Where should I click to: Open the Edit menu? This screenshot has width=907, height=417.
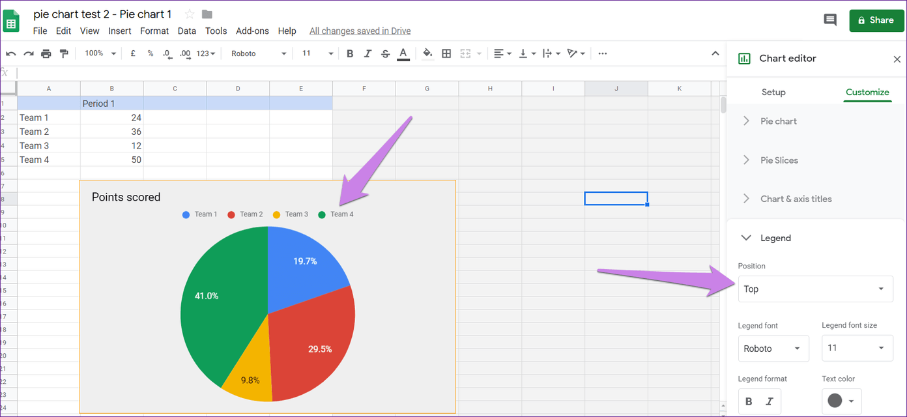[63, 31]
